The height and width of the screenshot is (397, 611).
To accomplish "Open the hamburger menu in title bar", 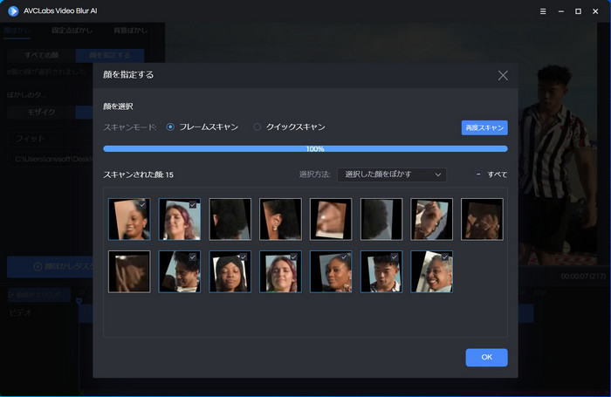I will coord(543,11).
